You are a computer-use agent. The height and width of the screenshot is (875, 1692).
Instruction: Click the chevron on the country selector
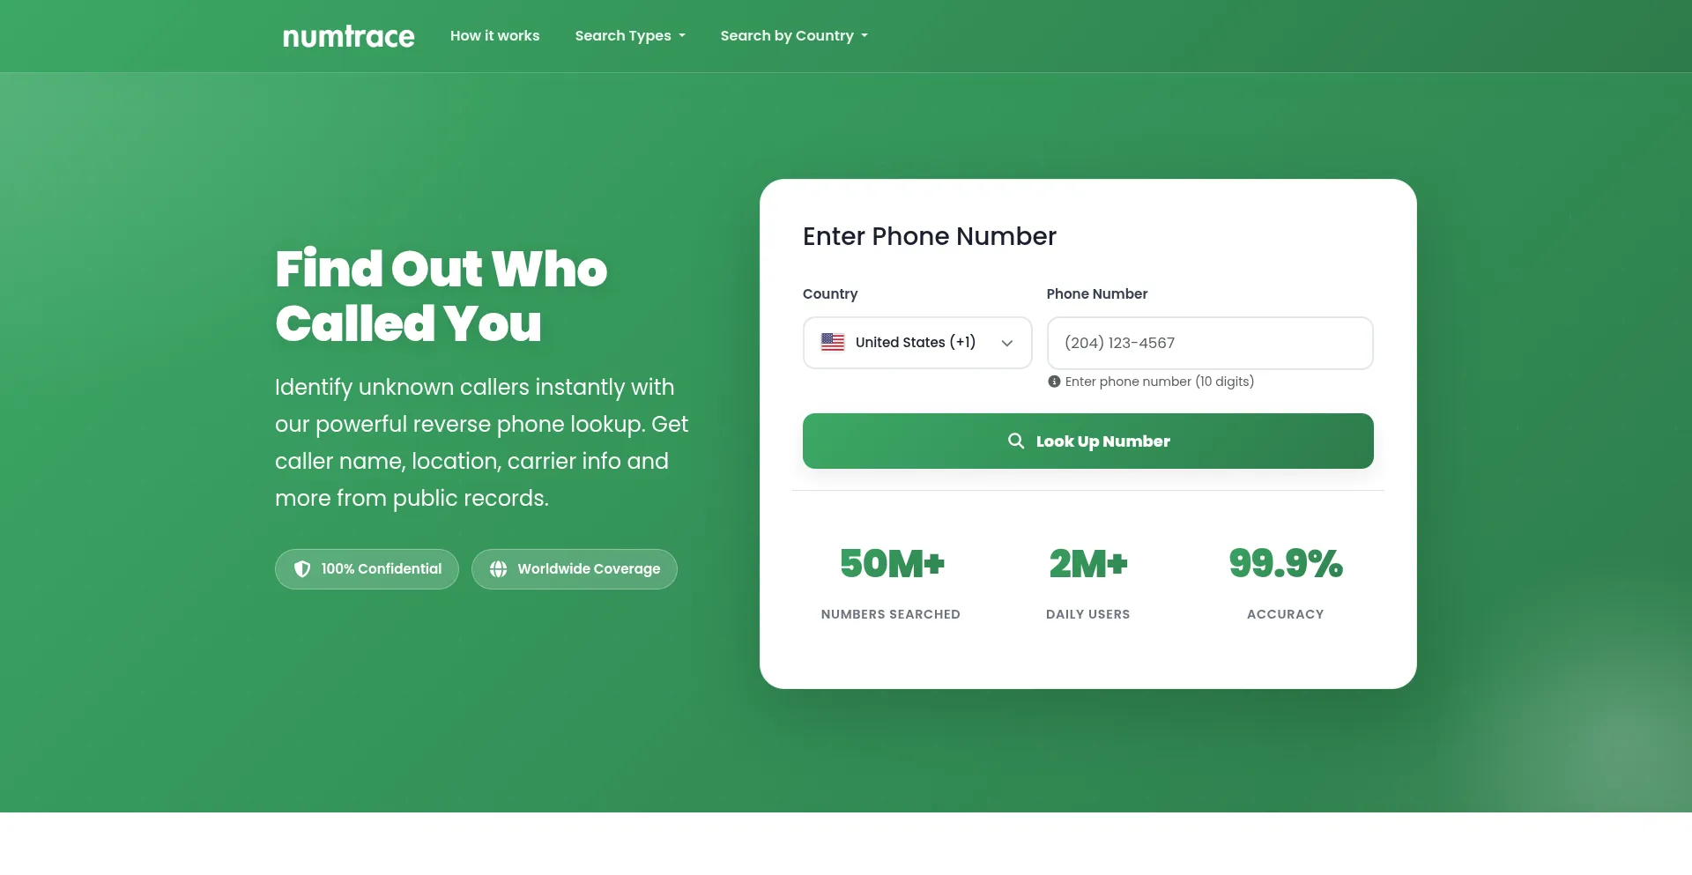1007,344
